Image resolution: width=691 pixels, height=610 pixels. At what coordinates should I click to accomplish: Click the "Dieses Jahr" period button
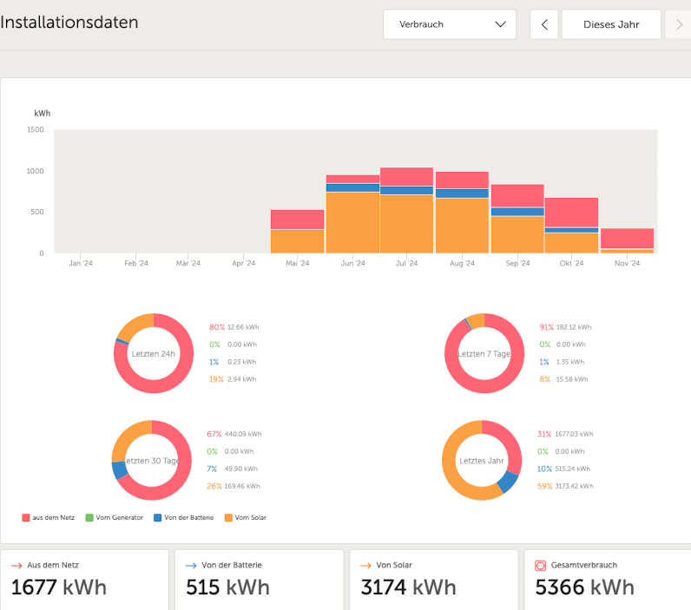pyautogui.click(x=611, y=24)
